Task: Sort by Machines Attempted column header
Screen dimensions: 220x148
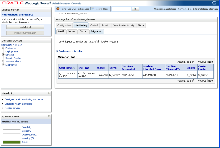Action: click(x=128, y=68)
